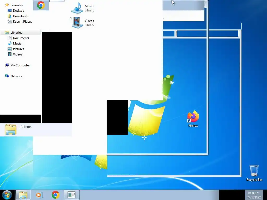Select the Music Library large icon

click(77, 8)
